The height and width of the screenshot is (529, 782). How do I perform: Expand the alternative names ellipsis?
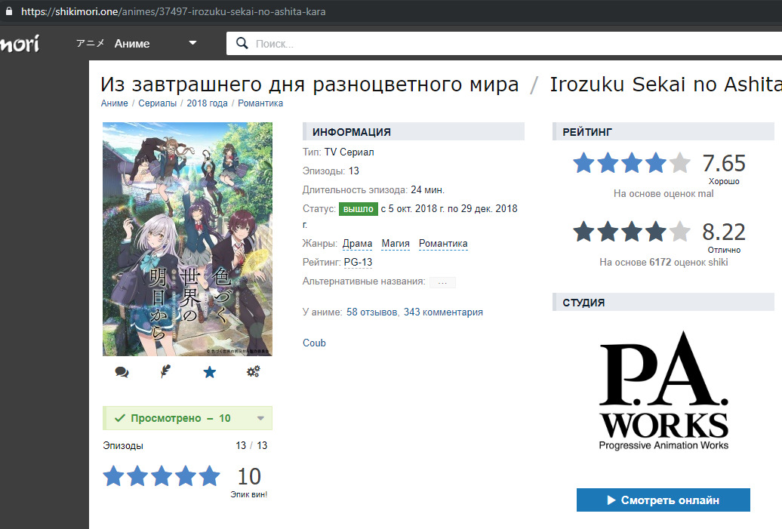[442, 282]
